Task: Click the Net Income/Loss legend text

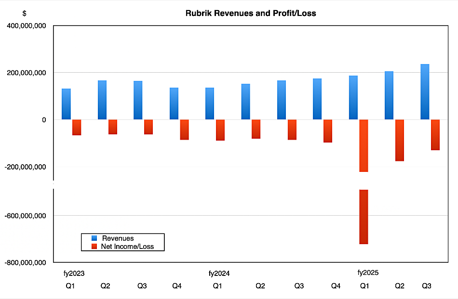Action: click(127, 246)
